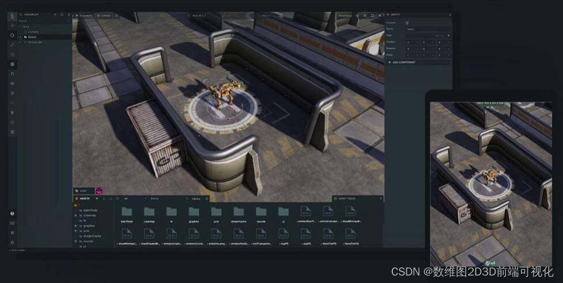Launch the scene with play button
Screen dimensions: 563x283
380,16
